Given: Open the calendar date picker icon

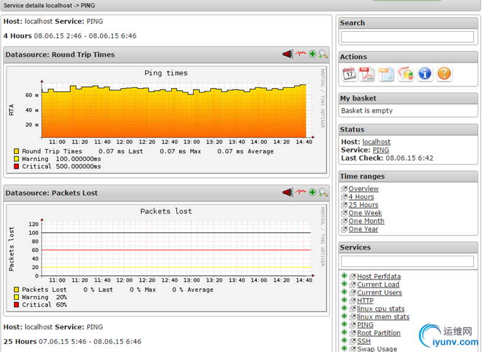Looking at the screenshot, I should (350, 74).
